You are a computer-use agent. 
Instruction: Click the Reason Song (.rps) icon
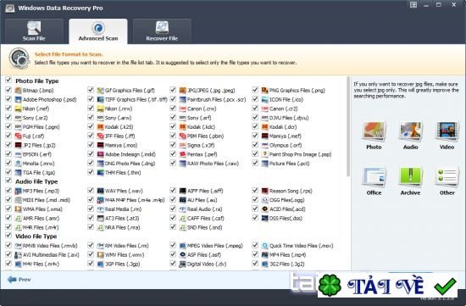point(265,191)
